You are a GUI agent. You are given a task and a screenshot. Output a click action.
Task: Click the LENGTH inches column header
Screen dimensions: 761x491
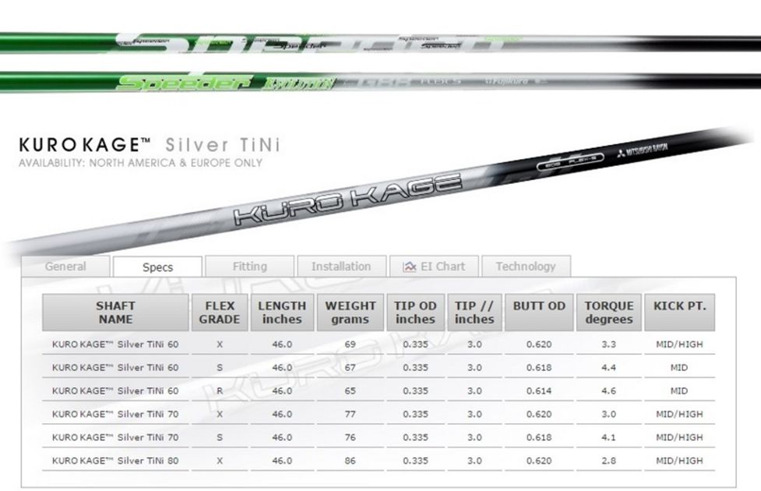point(282,313)
